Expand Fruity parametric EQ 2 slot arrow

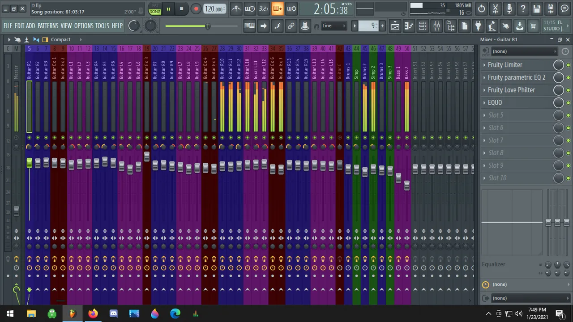tap(484, 77)
